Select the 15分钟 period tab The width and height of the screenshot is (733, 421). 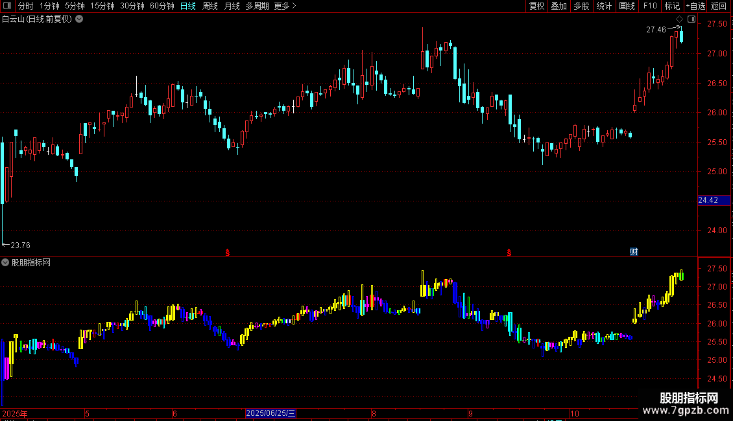[x=102, y=6]
